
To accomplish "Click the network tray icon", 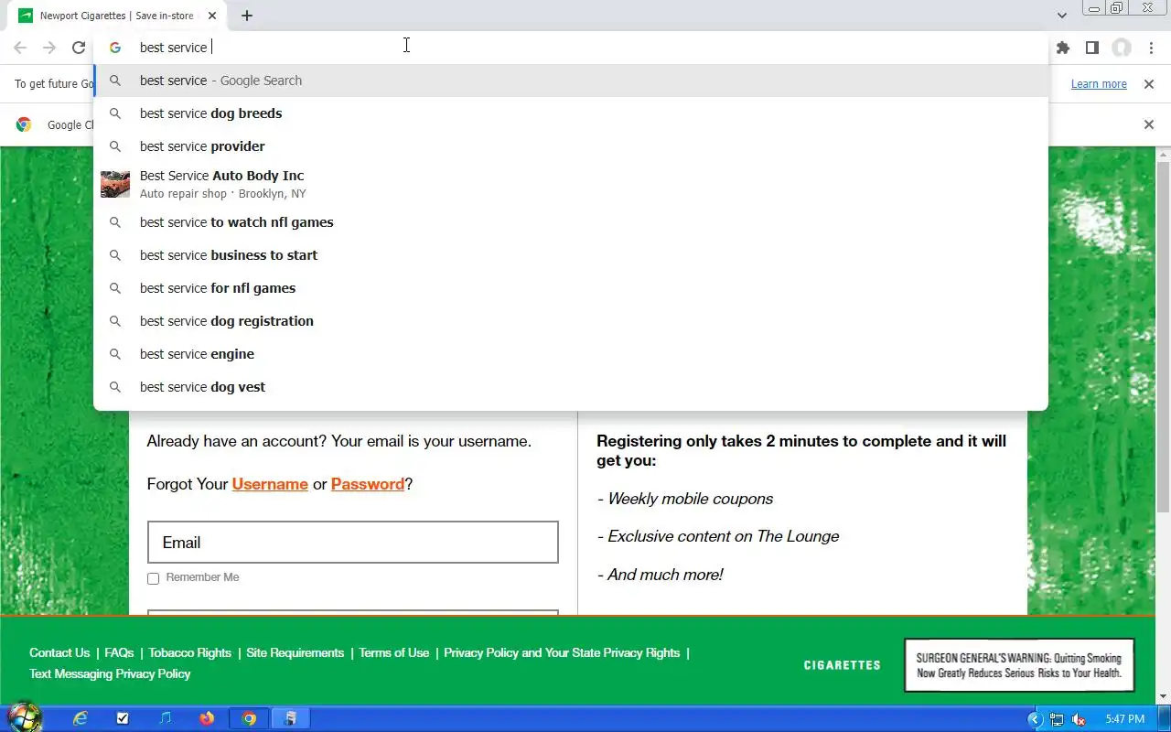I will click(x=1057, y=719).
